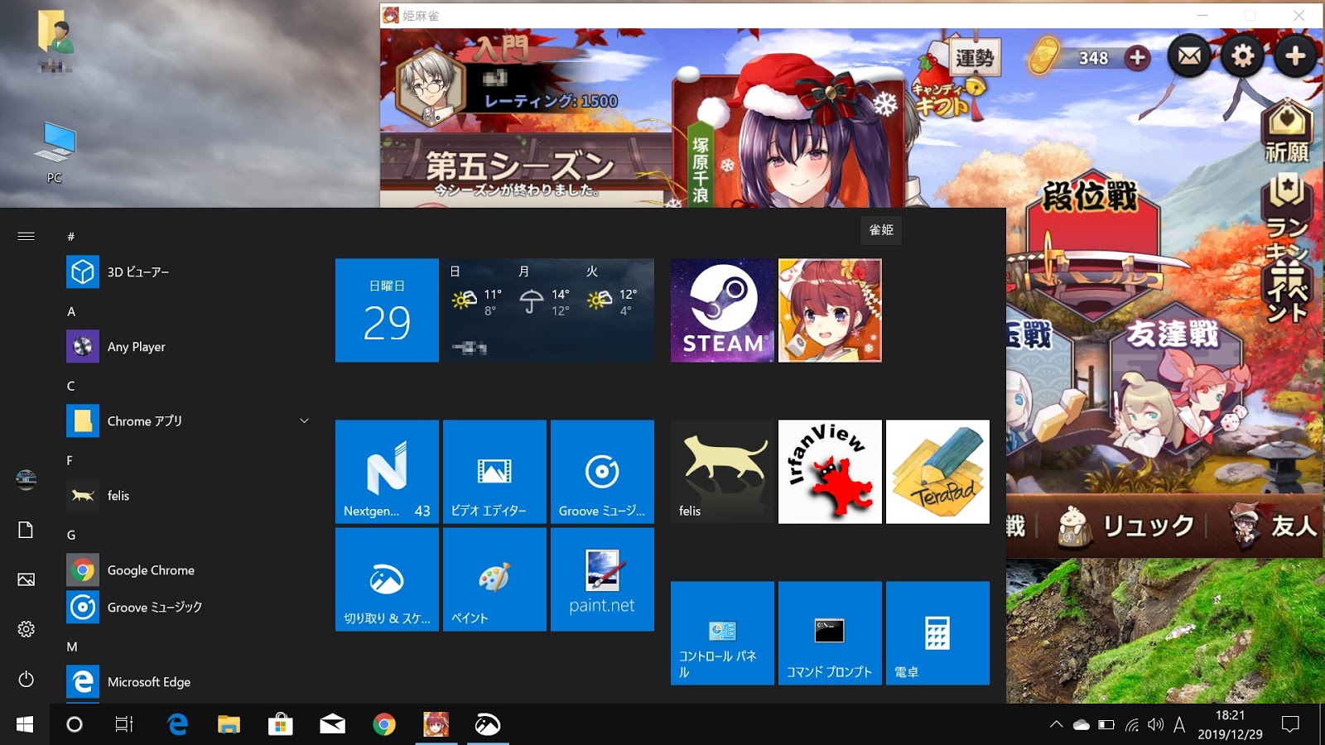Open the Steam tile in Start menu
Viewport: 1325px width, 745px height.
click(x=722, y=310)
